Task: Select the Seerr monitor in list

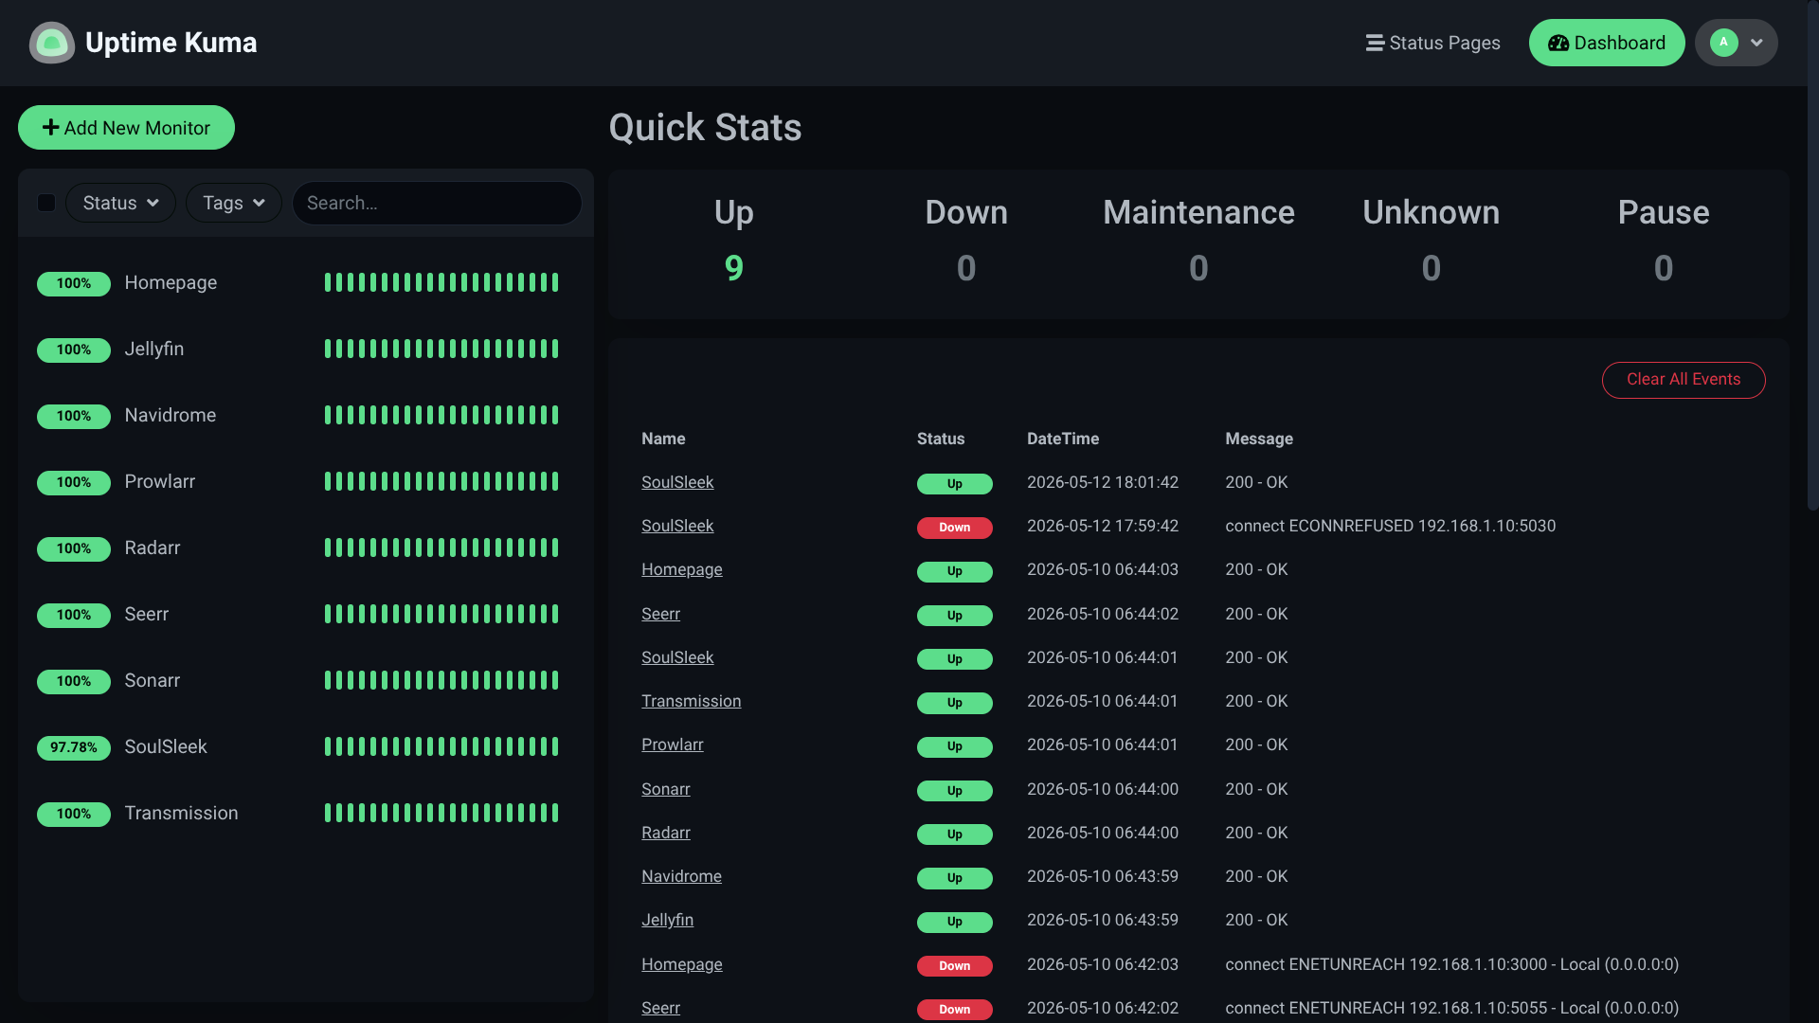Action: [x=305, y=614]
